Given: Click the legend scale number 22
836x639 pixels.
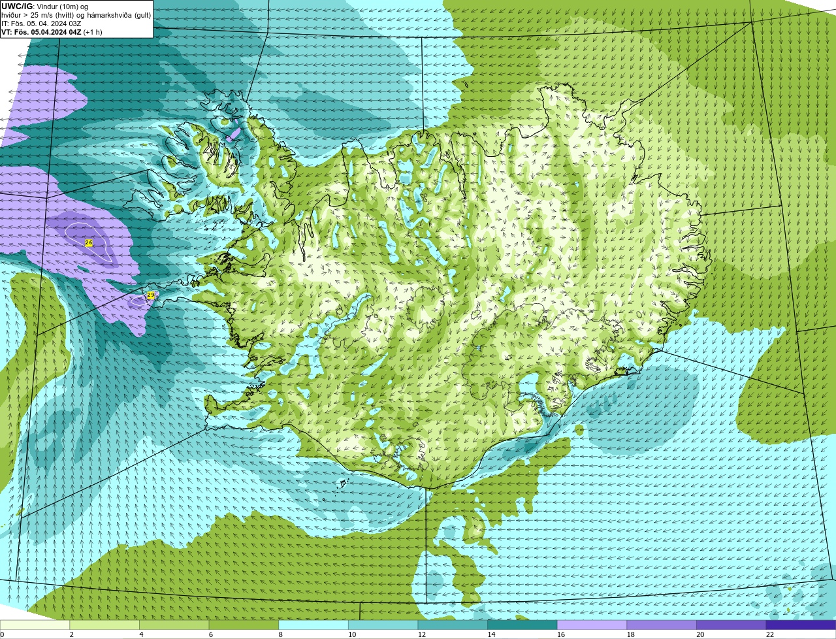Looking at the screenshot, I should 770,634.
